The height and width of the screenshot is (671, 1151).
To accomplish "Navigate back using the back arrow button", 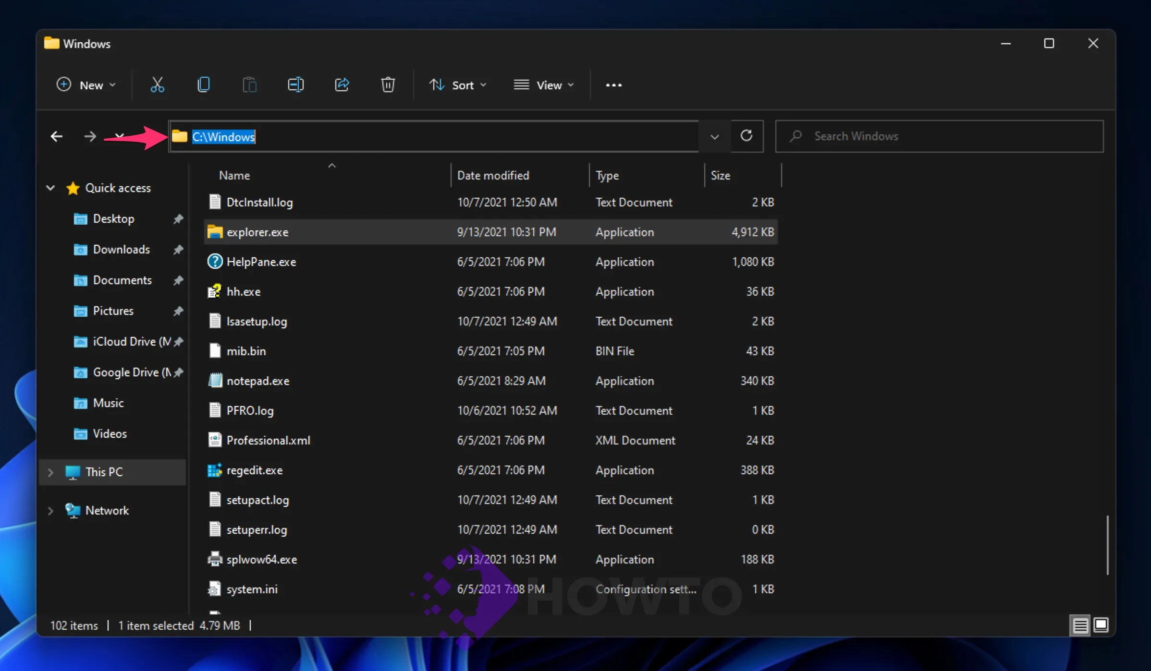I will tap(57, 136).
